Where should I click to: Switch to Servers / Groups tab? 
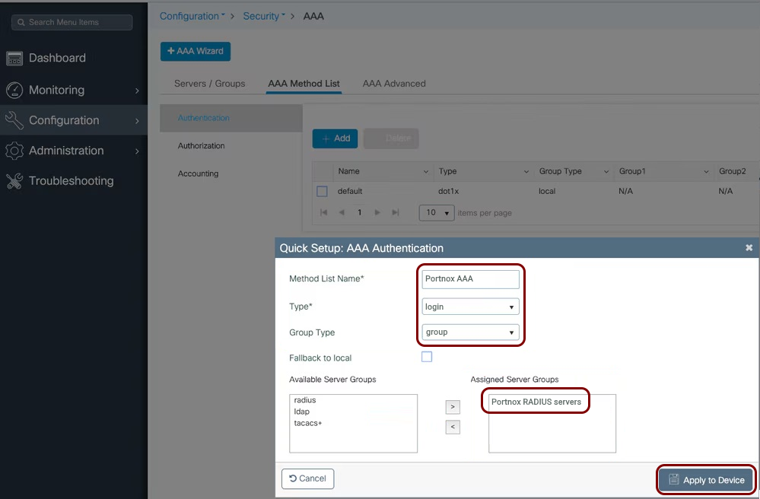tap(209, 84)
